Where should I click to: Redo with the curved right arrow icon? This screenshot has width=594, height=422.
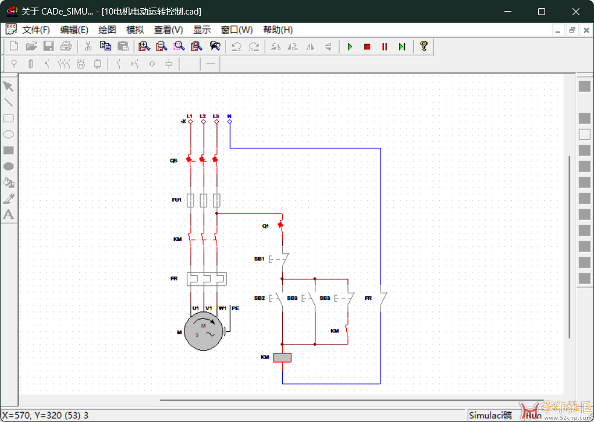click(254, 46)
